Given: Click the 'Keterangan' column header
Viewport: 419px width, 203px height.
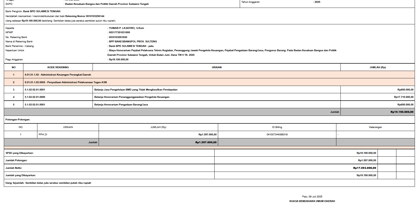Looking at the screenshot, I should click(x=375, y=127).
